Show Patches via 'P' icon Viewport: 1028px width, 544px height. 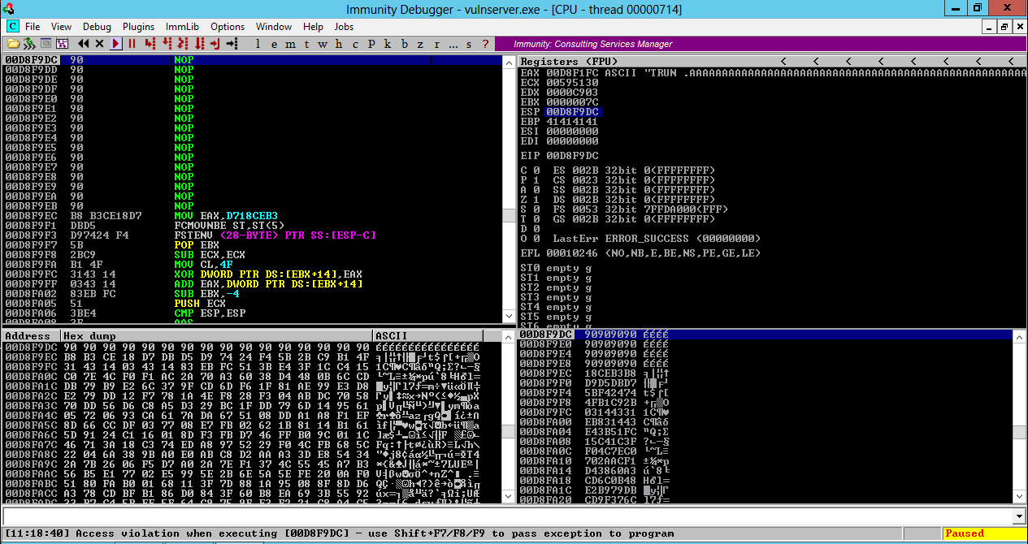click(371, 43)
